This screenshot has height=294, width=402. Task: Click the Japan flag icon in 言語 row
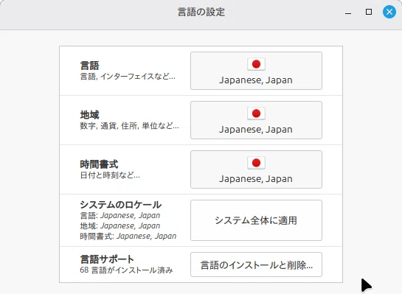[x=256, y=64]
